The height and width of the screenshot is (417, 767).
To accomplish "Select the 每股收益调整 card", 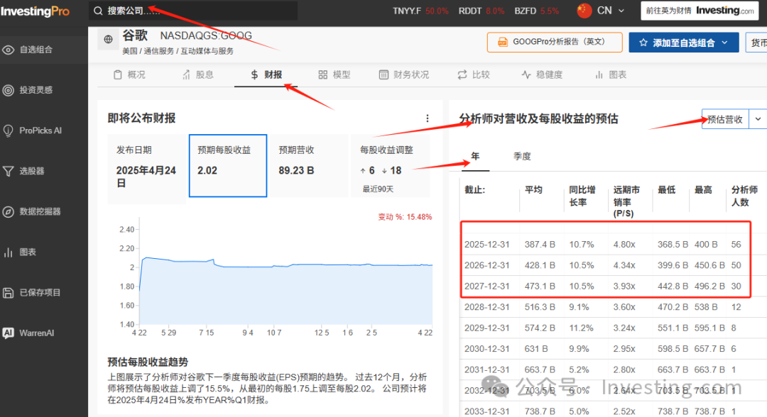I will [391, 165].
